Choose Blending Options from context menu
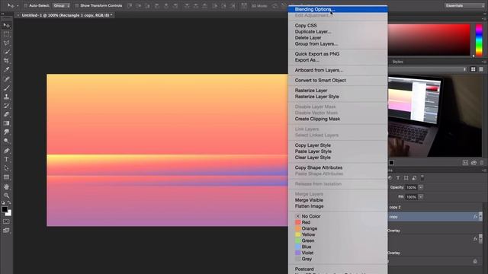This screenshot has height=274, width=488. click(338, 9)
